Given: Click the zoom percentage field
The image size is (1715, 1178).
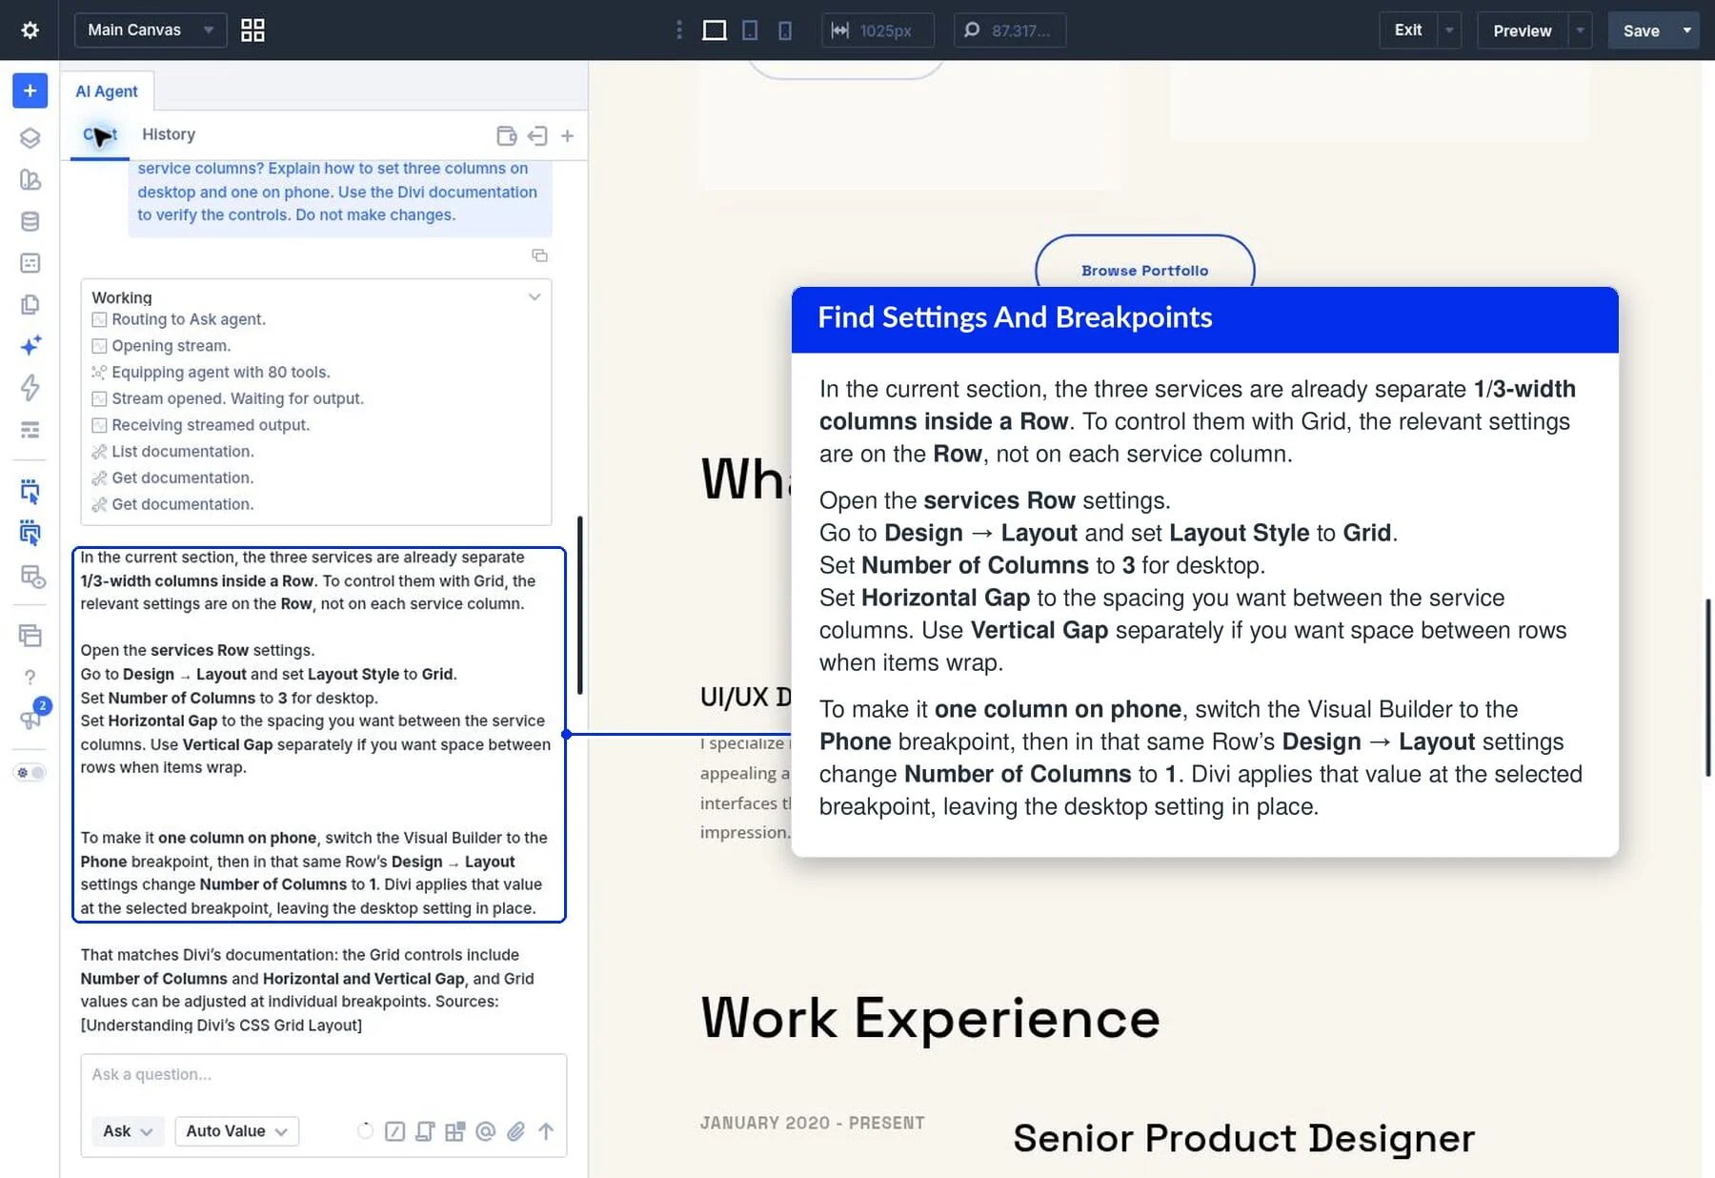Looking at the screenshot, I should click(x=1010, y=30).
